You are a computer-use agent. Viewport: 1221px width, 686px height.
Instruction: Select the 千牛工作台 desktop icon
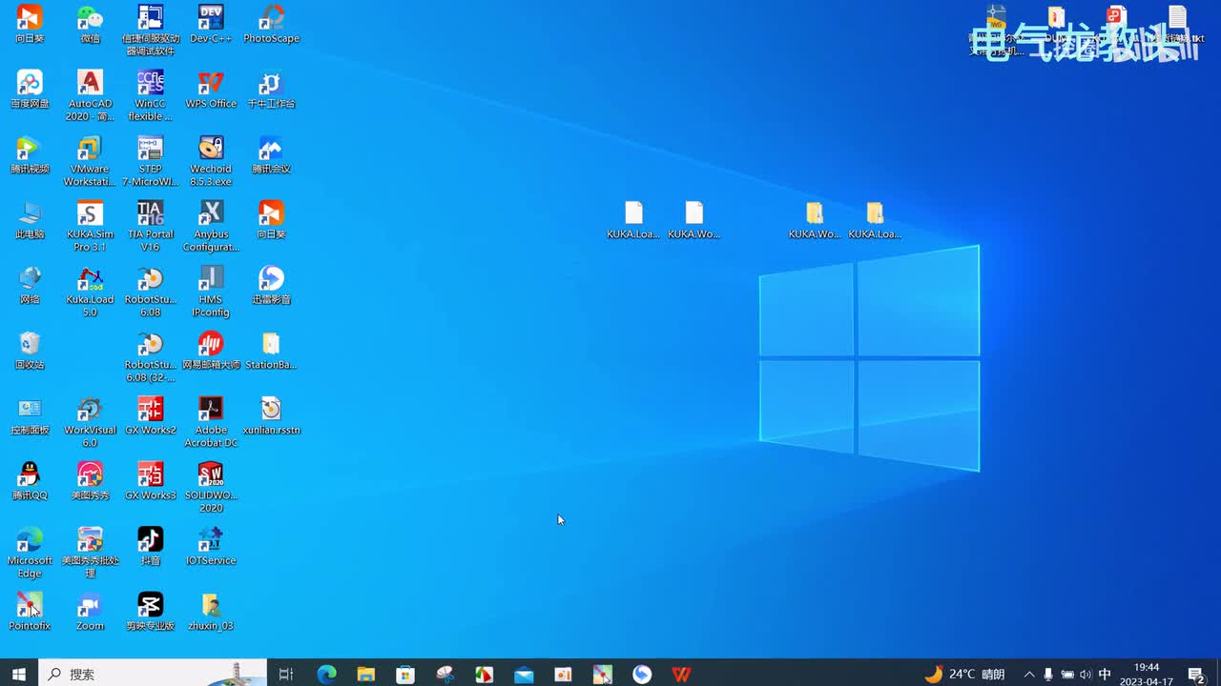tap(271, 90)
